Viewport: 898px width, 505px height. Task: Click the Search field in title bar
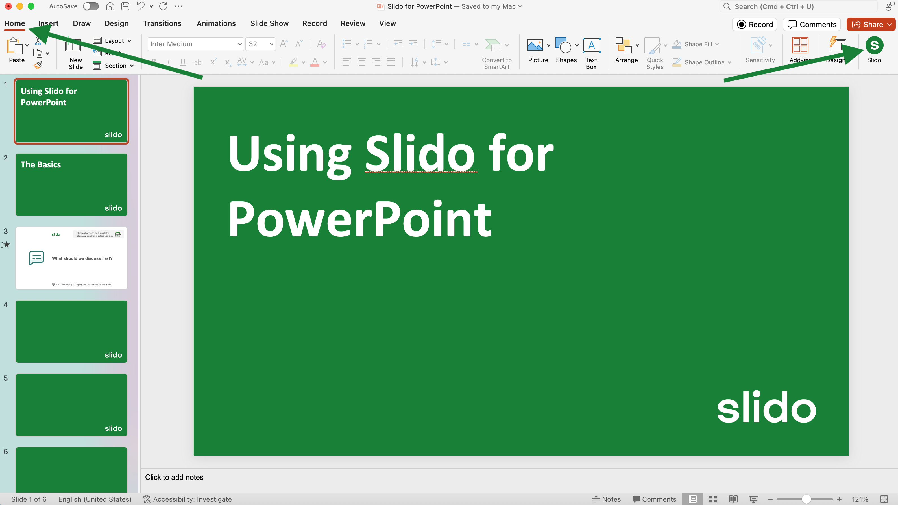799,6
